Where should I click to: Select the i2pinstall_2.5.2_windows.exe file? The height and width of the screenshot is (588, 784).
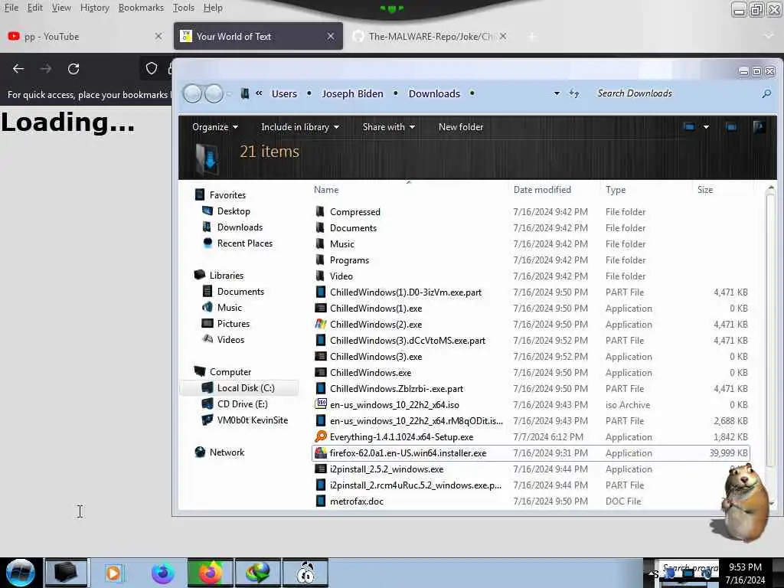387,469
